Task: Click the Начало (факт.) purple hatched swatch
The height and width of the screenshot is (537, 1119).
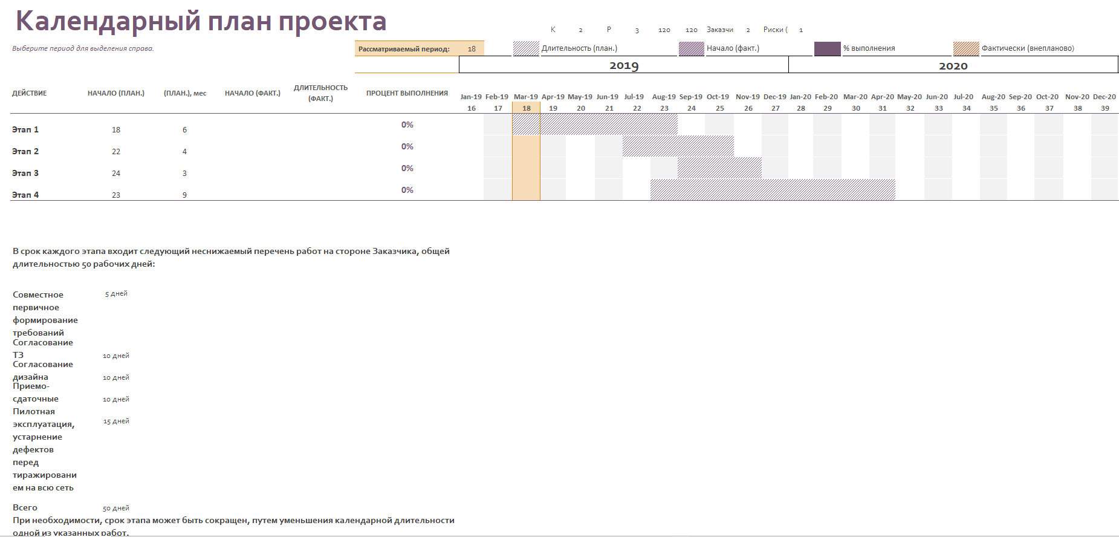Action: pyautogui.click(x=691, y=49)
